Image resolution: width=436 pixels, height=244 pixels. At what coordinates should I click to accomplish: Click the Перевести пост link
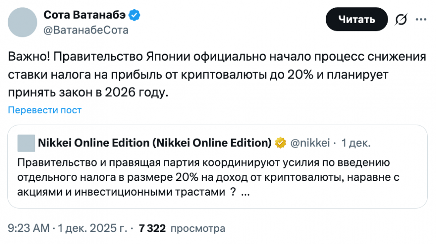[45, 110]
